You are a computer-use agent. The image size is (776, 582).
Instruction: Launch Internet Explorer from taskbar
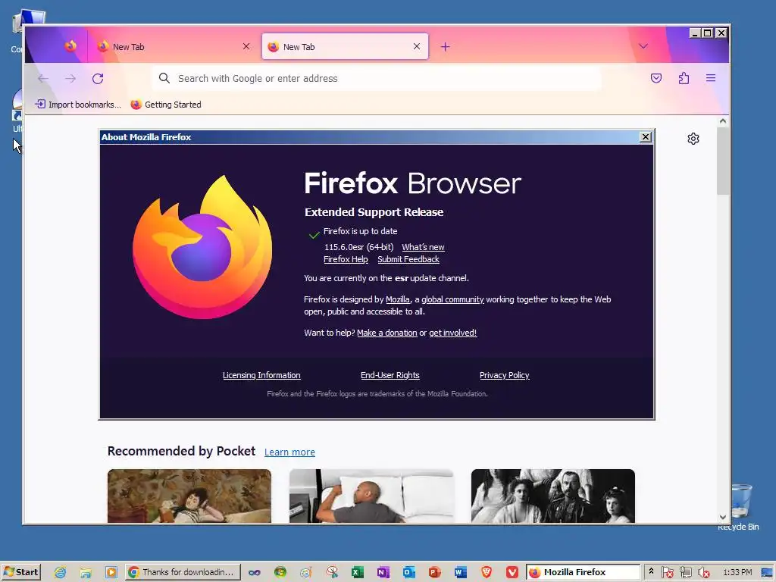[60, 572]
